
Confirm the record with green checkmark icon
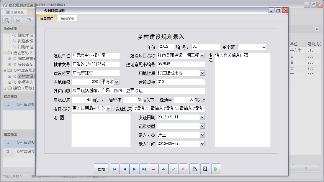pos(173,169)
